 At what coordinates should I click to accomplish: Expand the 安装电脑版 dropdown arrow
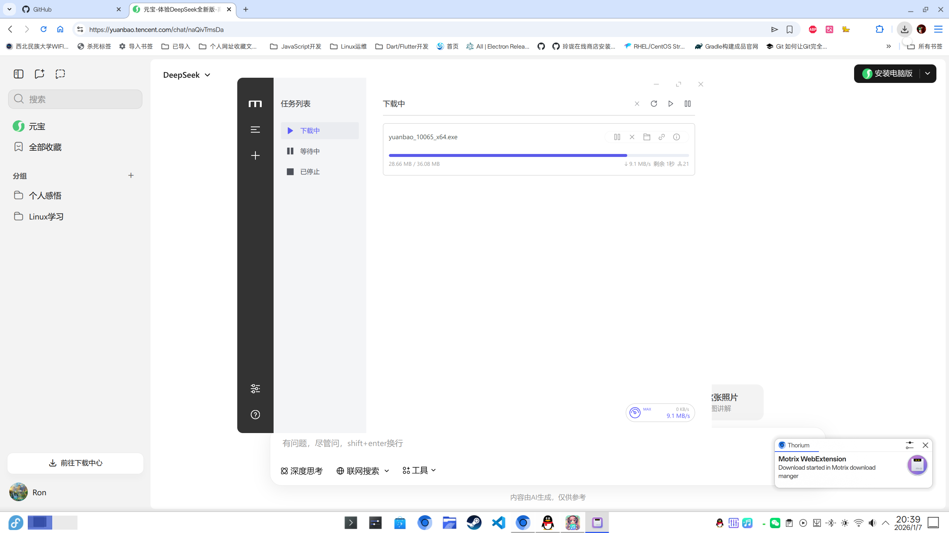tap(927, 73)
